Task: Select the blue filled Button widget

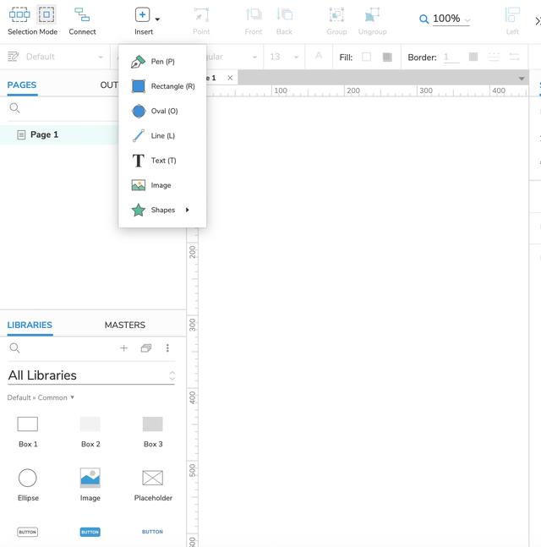Action: point(90,532)
